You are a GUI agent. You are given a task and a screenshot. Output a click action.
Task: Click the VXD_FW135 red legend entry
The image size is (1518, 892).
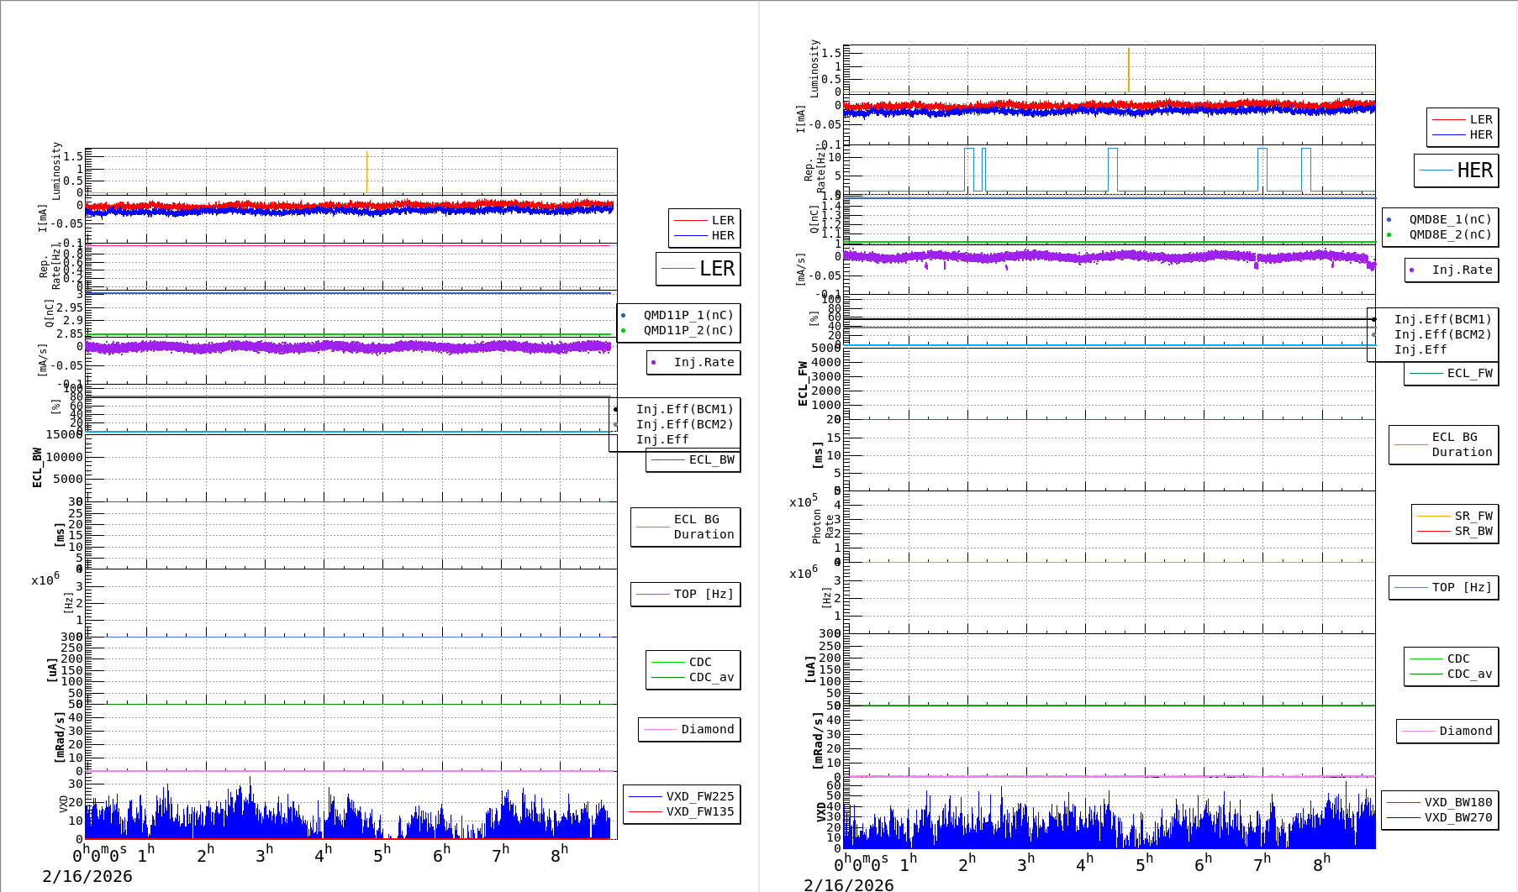tap(683, 811)
